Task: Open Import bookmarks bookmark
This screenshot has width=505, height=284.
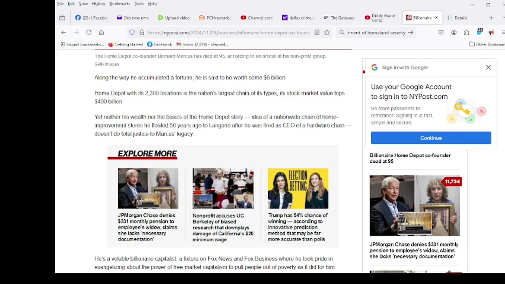Action: point(82,44)
